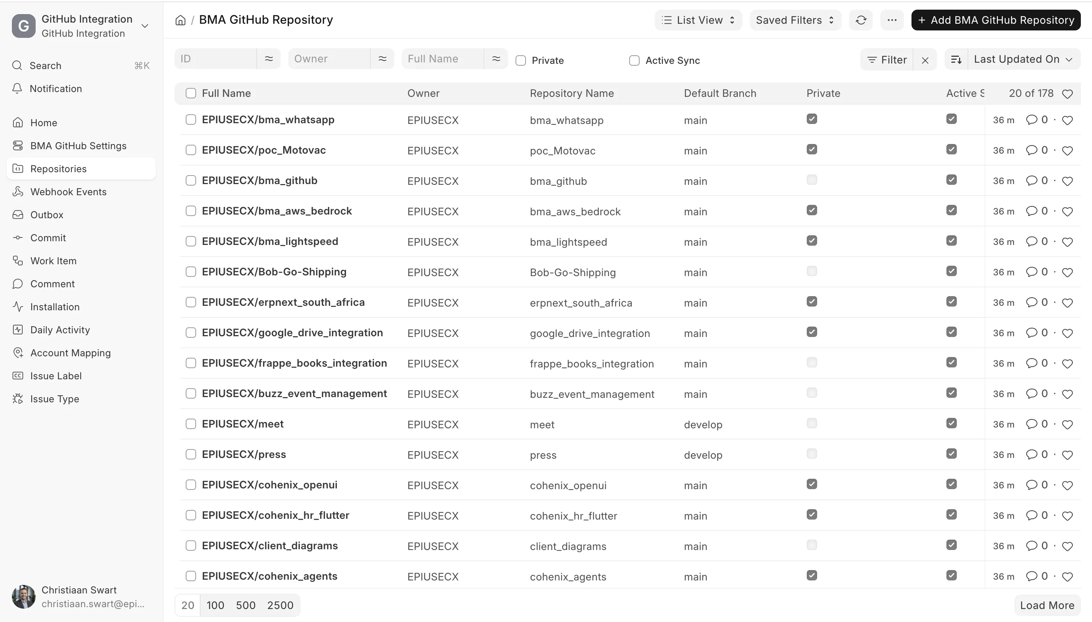Open the List View dropdown

[698, 20]
